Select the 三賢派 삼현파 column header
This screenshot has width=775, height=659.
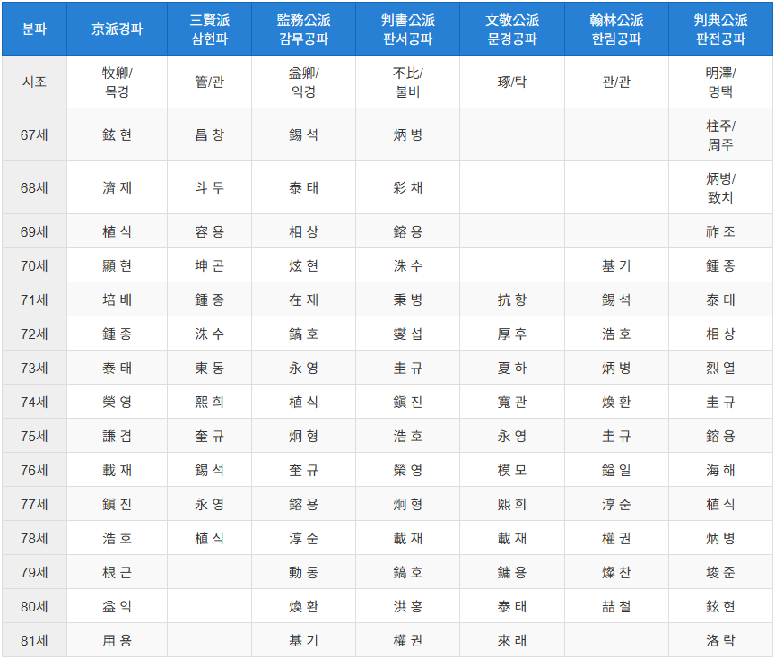(x=210, y=29)
